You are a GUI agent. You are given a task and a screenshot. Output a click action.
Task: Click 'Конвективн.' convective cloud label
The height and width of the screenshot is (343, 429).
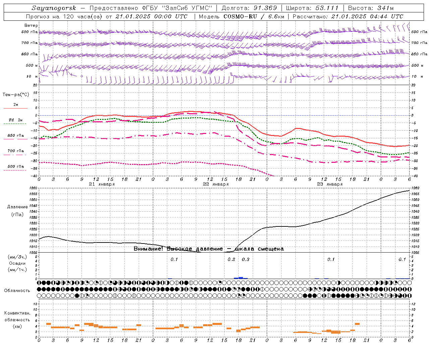[x=17, y=313]
